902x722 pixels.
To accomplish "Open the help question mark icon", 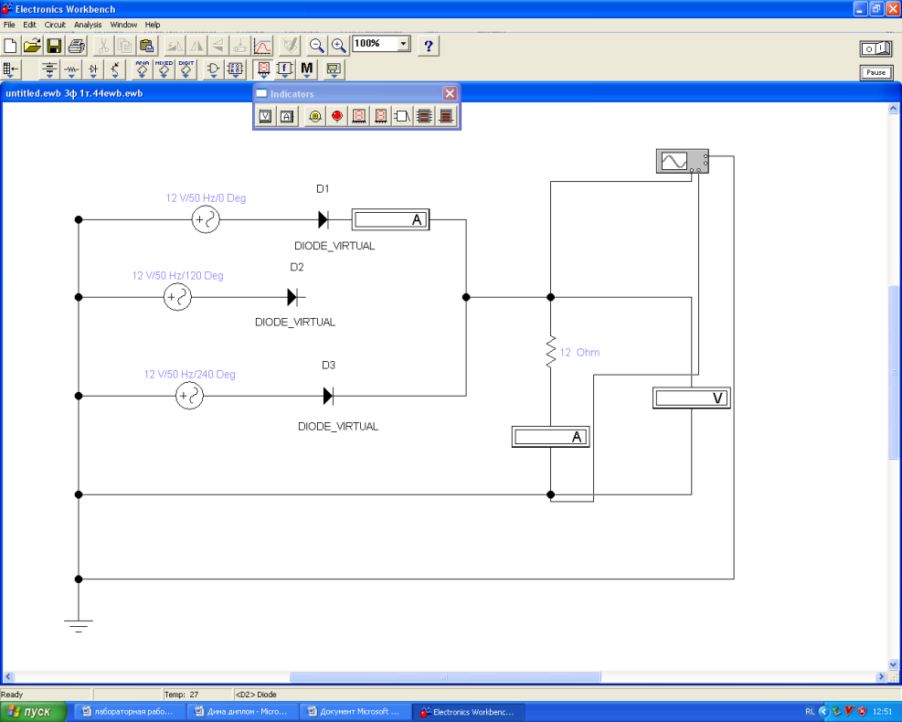I will coord(429,45).
